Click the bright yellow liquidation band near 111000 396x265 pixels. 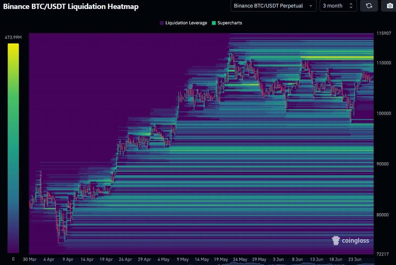pos(337,57)
